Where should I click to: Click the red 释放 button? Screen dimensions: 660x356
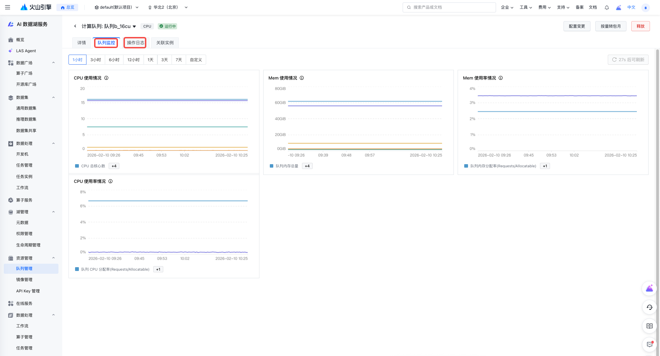(640, 26)
